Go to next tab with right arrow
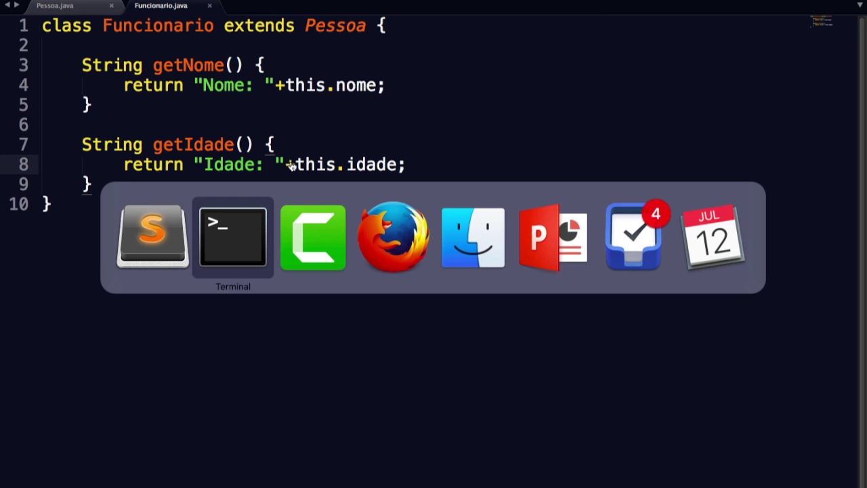This screenshot has height=488, width=867. point(16,5)
